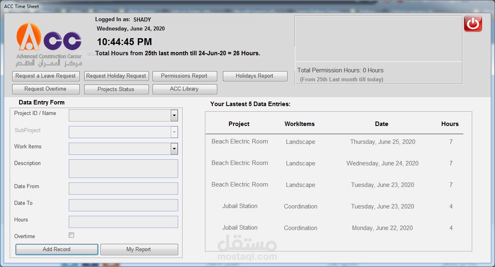Tick the Overtime checkbox
This screenshot has height=267, width=495.
(x=72, y=235)
